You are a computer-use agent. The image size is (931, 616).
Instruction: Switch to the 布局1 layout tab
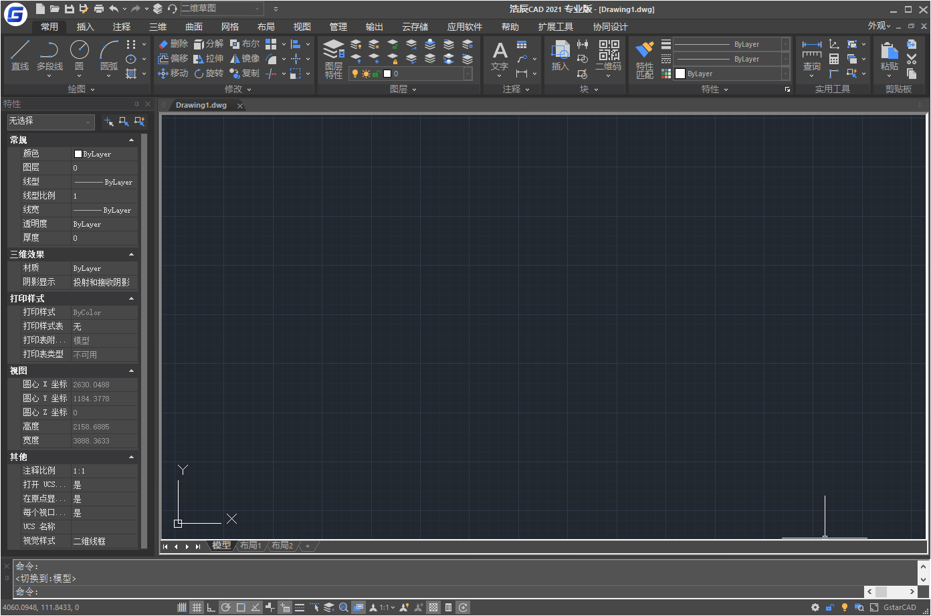[x=251, y=546]
